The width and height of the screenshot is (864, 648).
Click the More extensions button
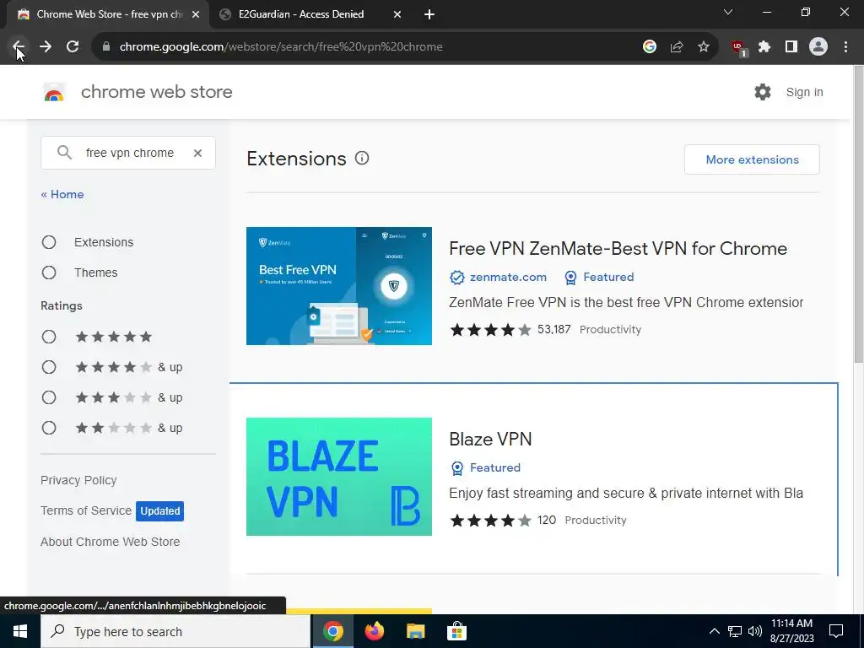(752, 159)
